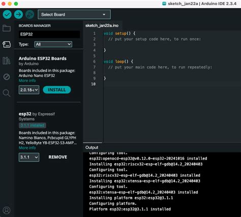241x217 pixels.
Task: Click the 'Configuring platform.' output line
Action: click(113, 203)
